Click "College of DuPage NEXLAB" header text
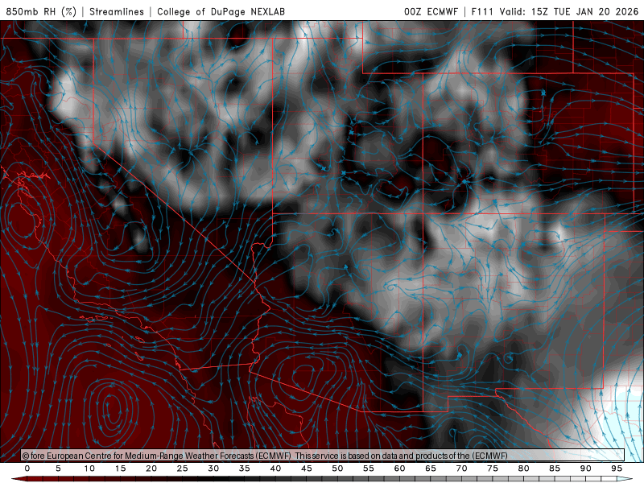Screen dimensions: 644x483 (221, 11)
